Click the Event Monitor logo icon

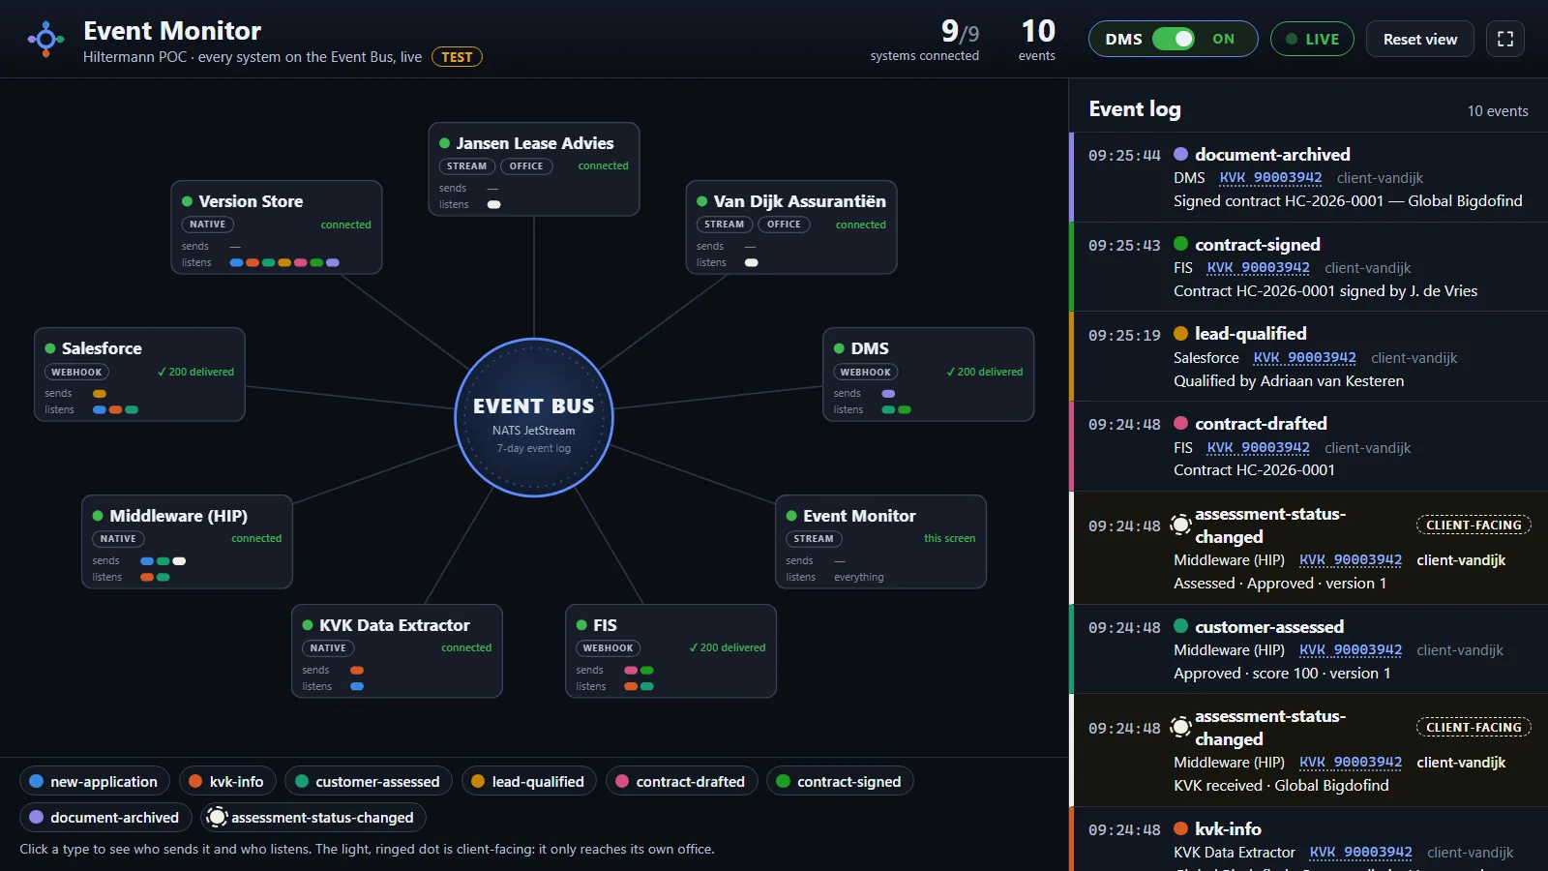pyautogui.click(x=45, y=40)
